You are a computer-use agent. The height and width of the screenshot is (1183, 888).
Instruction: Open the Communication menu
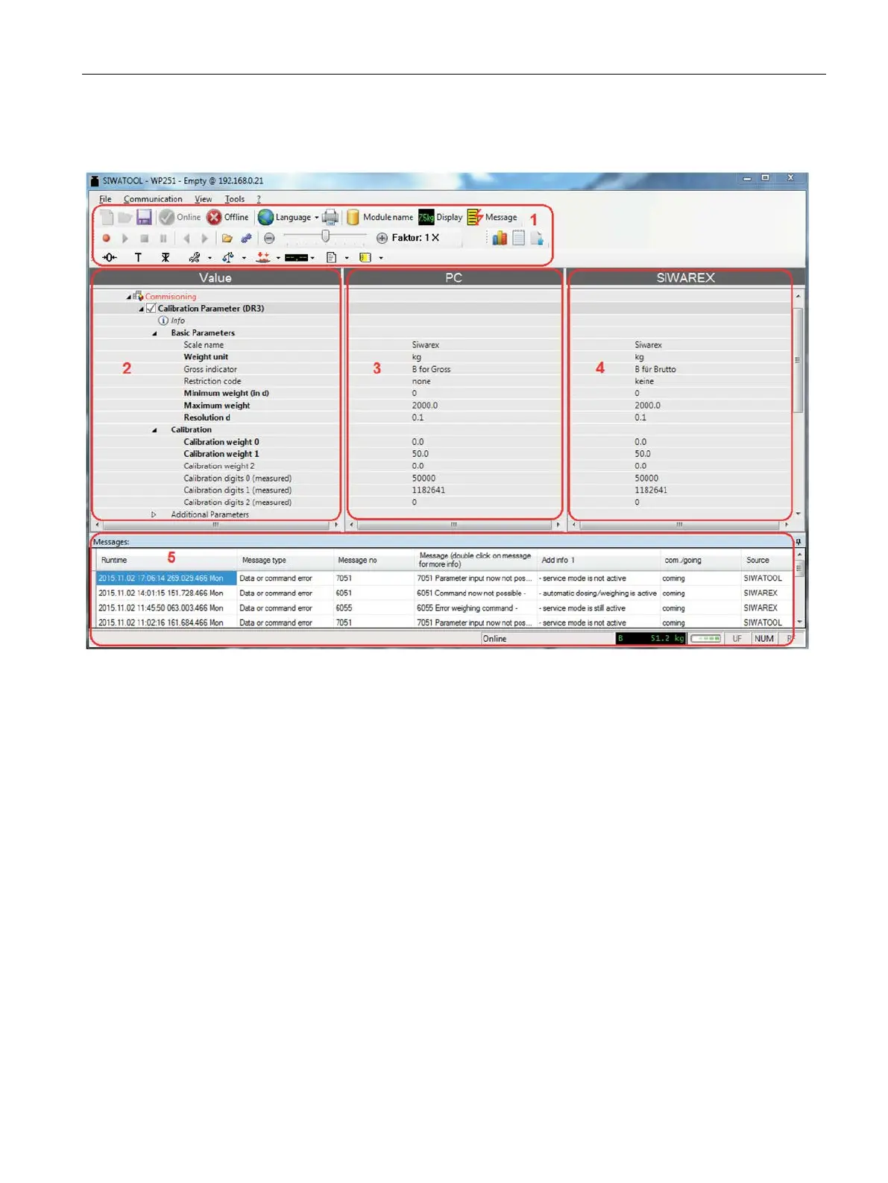[x=153, y=199]
